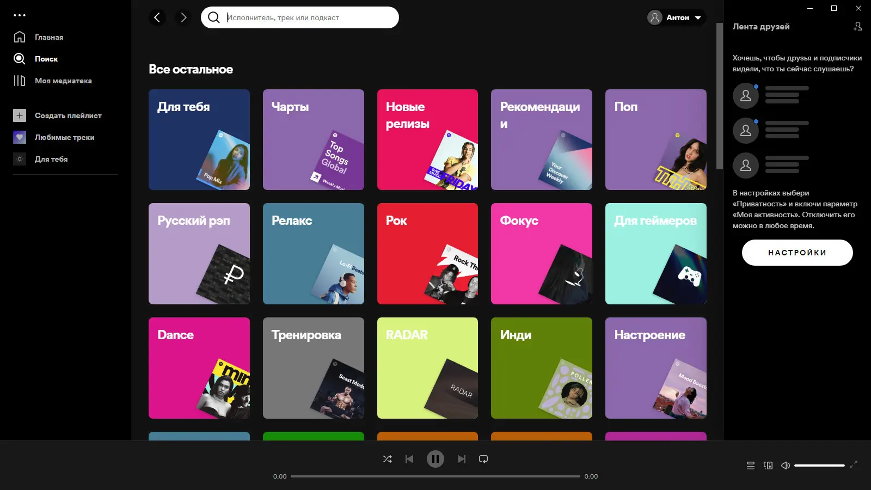Click the plus icon for Создать плейлист
This screenshot has width=871, height=490.
[x=20, y=115]
